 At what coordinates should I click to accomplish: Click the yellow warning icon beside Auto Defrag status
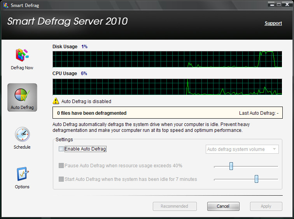56,101
